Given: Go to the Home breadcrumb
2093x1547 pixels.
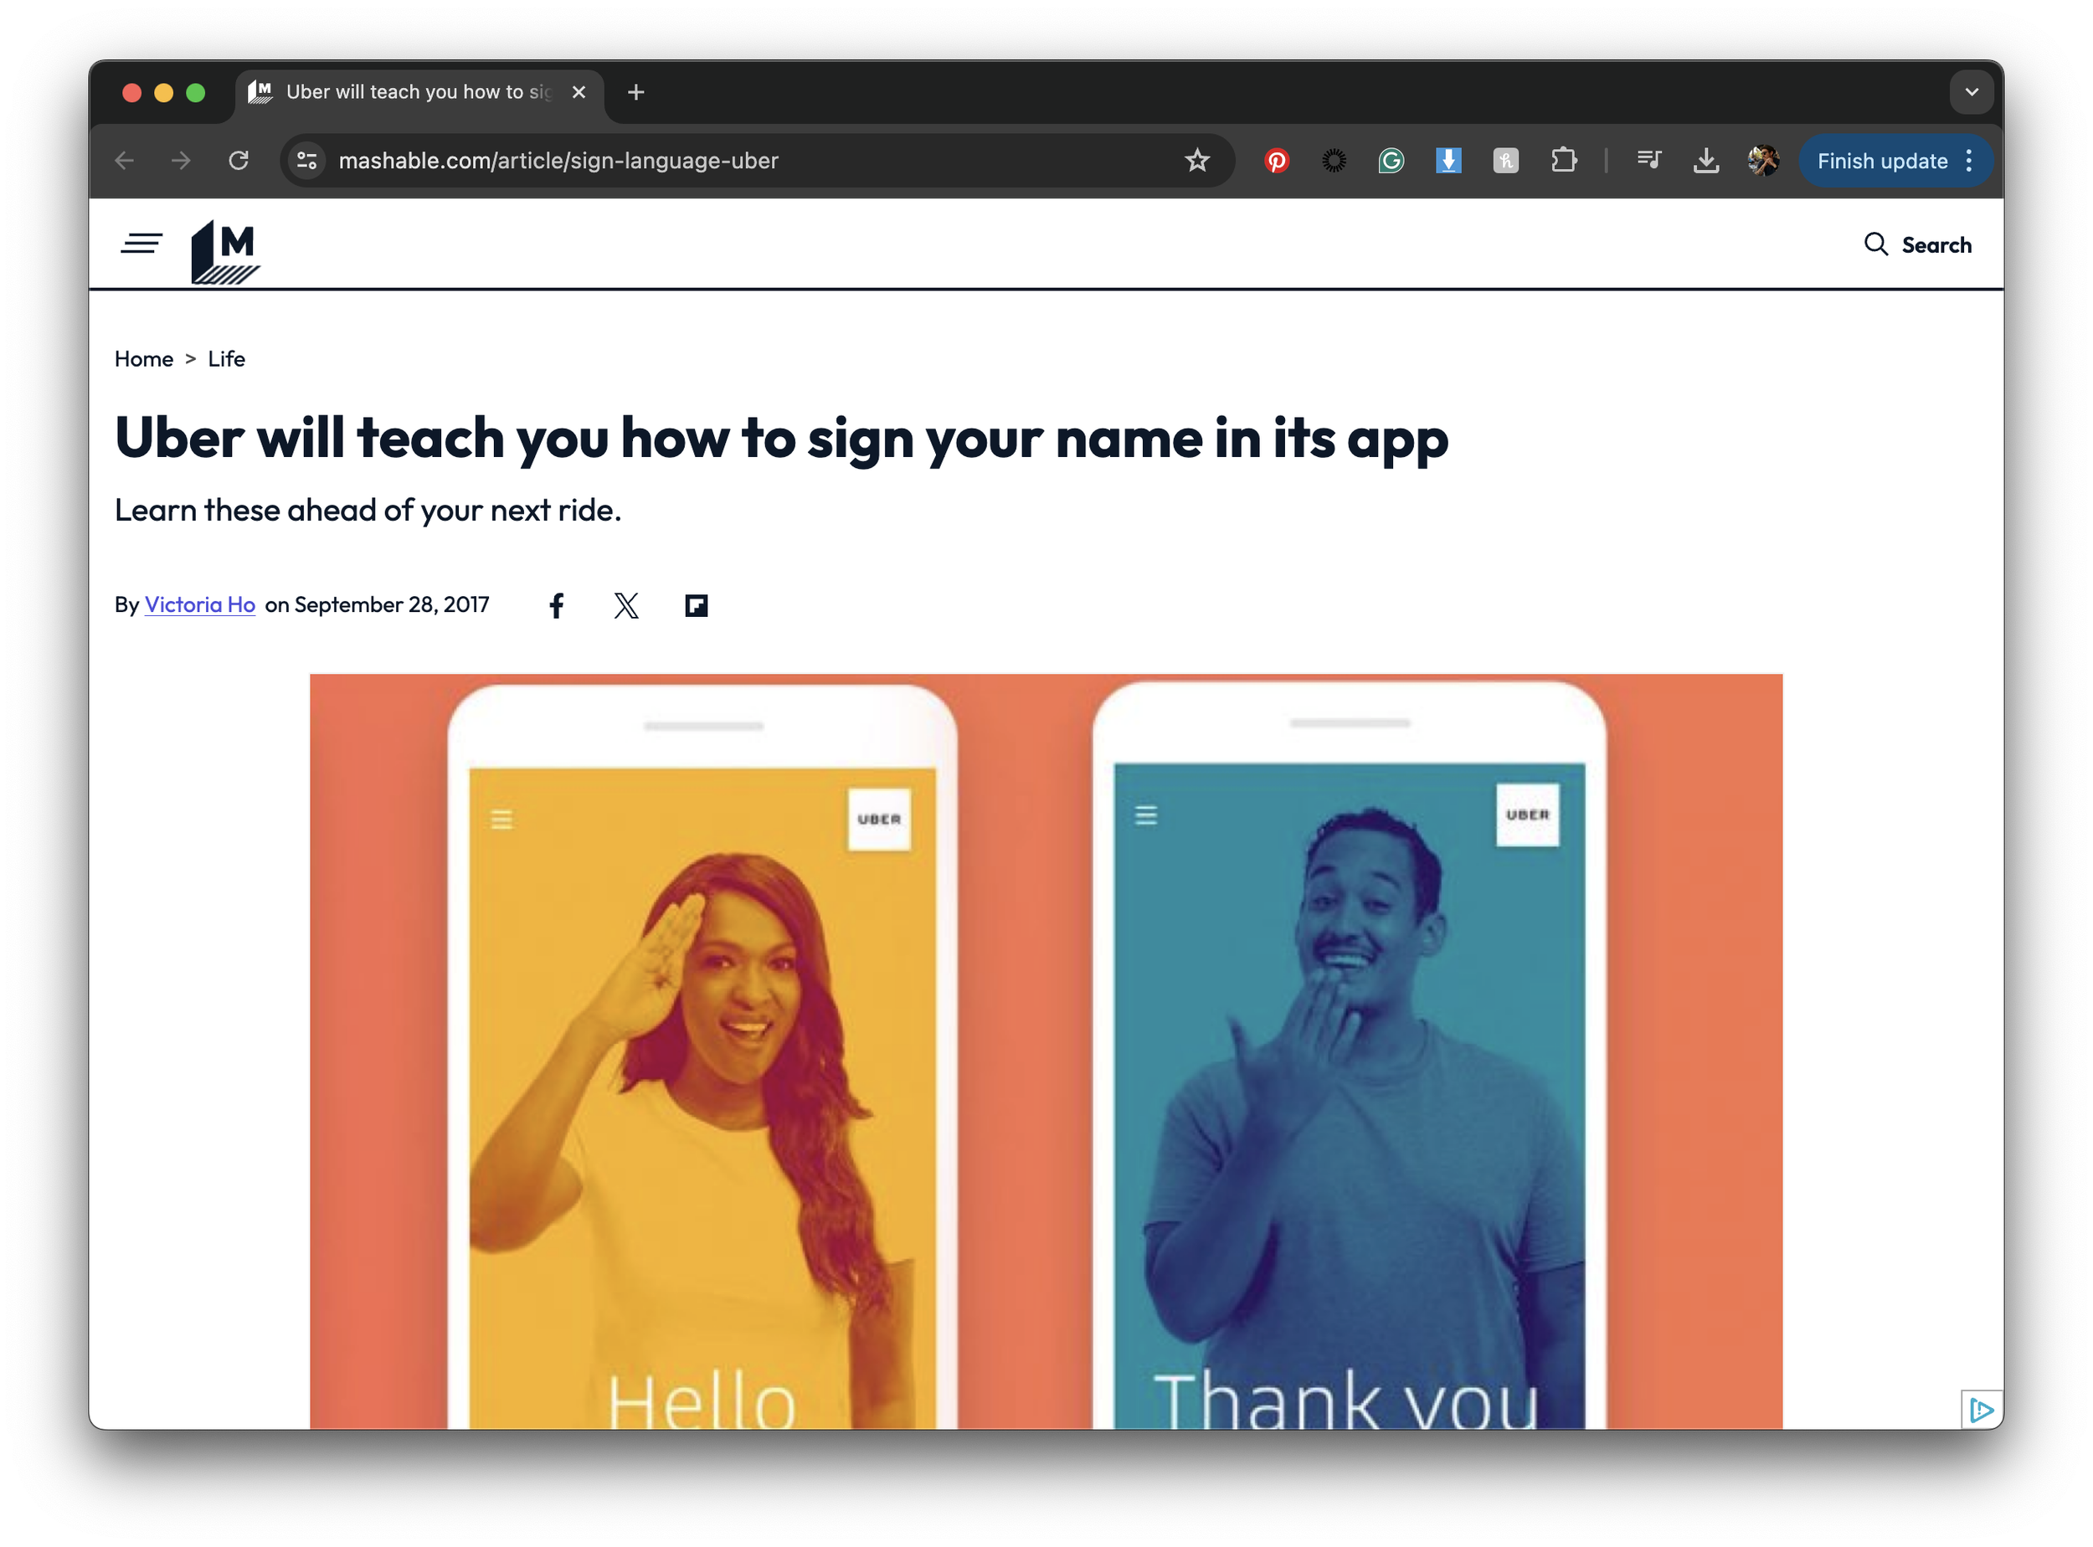Looking at the screenshot, I should (x=143, y=358).
